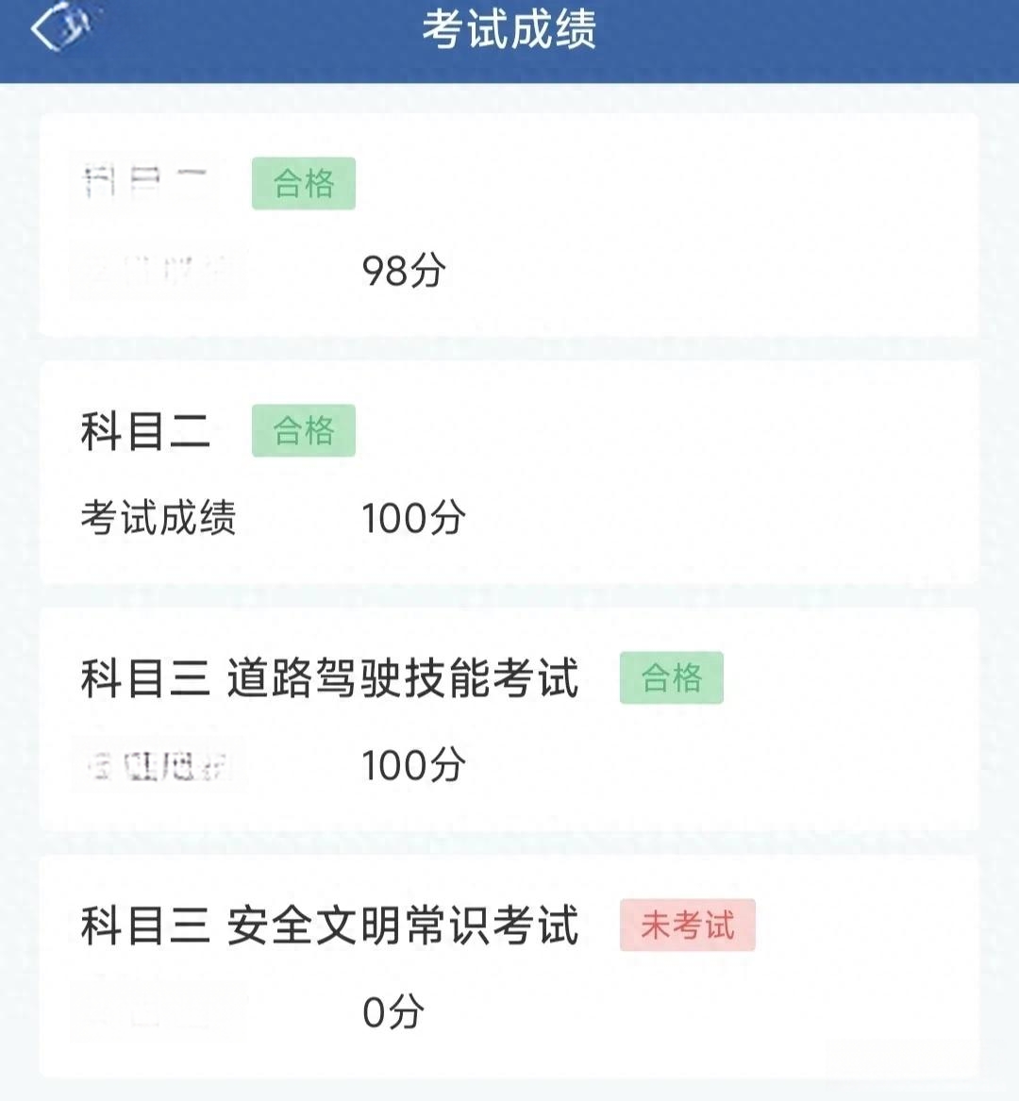Click 考试成绩 label under 科目二

159,518
